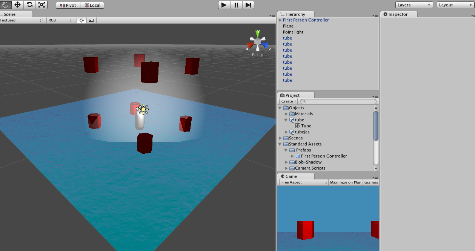Open the Create menu in Project panel

point(288,101)
